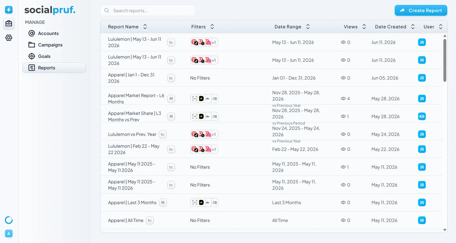Click the KR user avatar in the 'Apparel Market Share | L3 Months vs Prev' row

(x=422, y=116)
